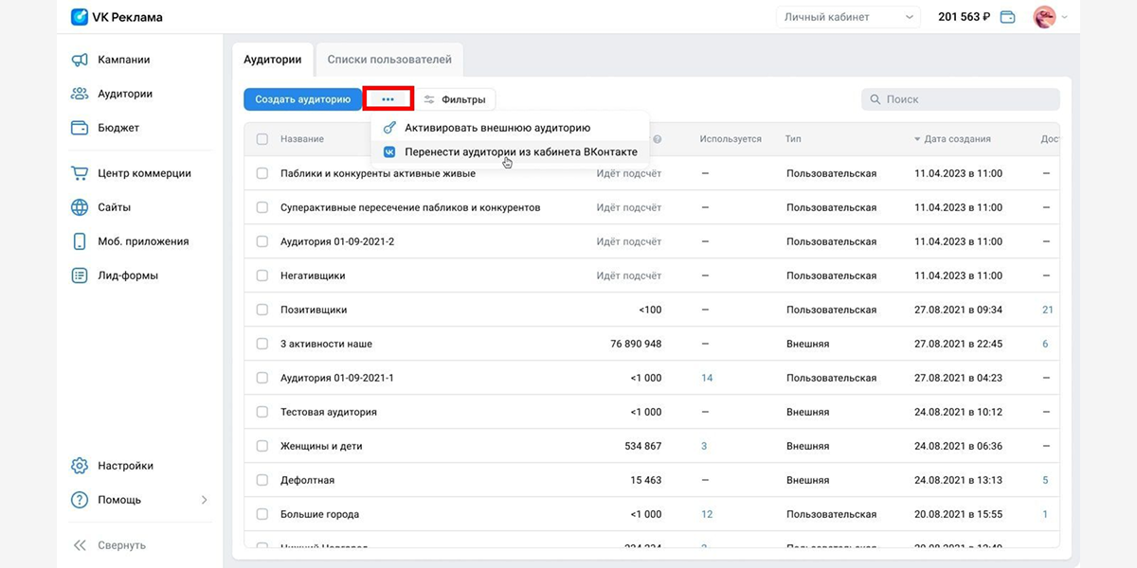Click the 201 563 ₽ balance amount
Viewport: 1137px width, 568px height.
click(964, 17)
